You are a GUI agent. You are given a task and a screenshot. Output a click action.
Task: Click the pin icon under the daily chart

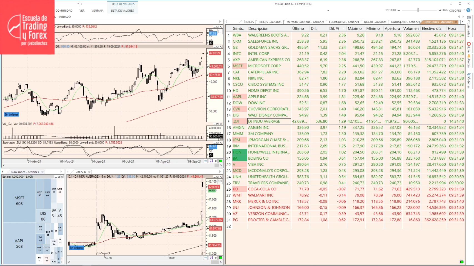216,161
